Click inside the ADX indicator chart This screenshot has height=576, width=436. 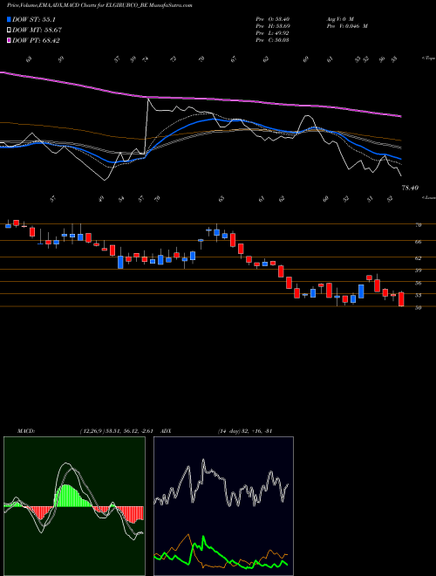coord(223,506)
